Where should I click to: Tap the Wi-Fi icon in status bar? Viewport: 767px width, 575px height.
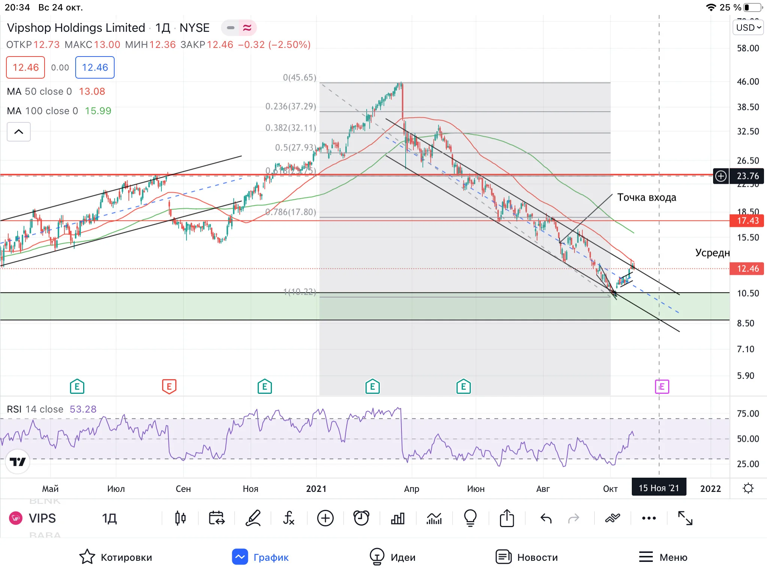(x=710, y=7)
